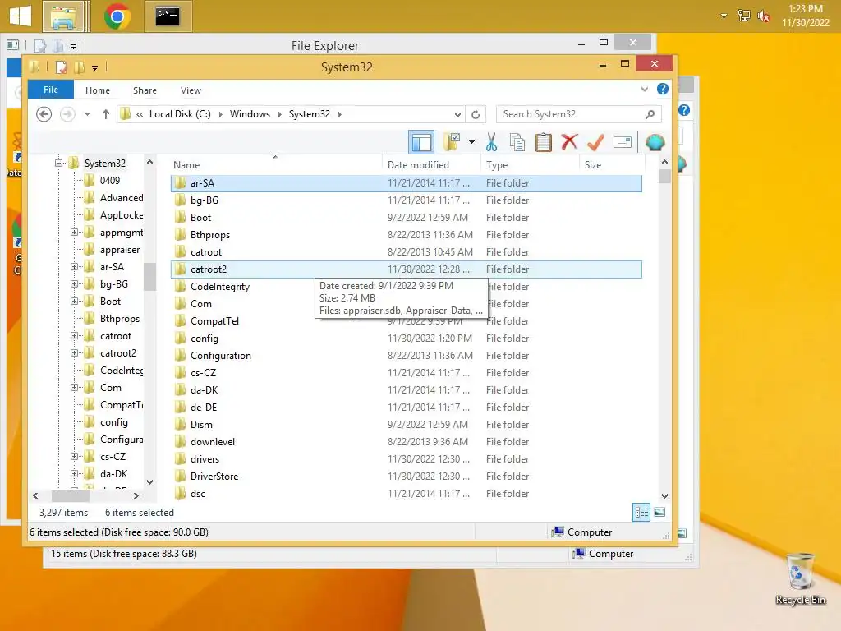The height and width of the screenshot is (631, 841).
Task: Go forward using the forward arrow button
Action: pos(67,114)
